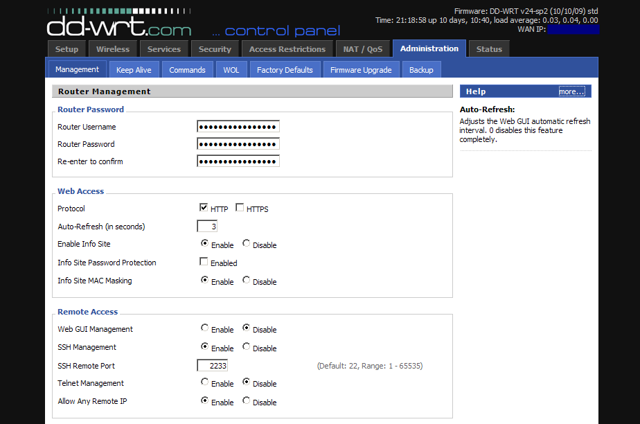
Task: Check the HTTPS protocol checkbox
Action: coord(240,207)
